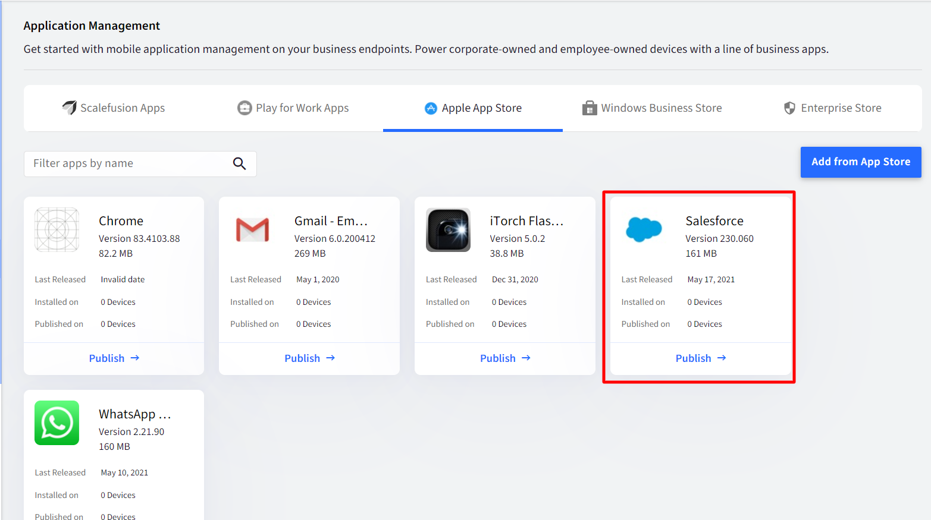
Task: Click iTorch's Installed on 0 Devices value
Action: pos(509,302)
